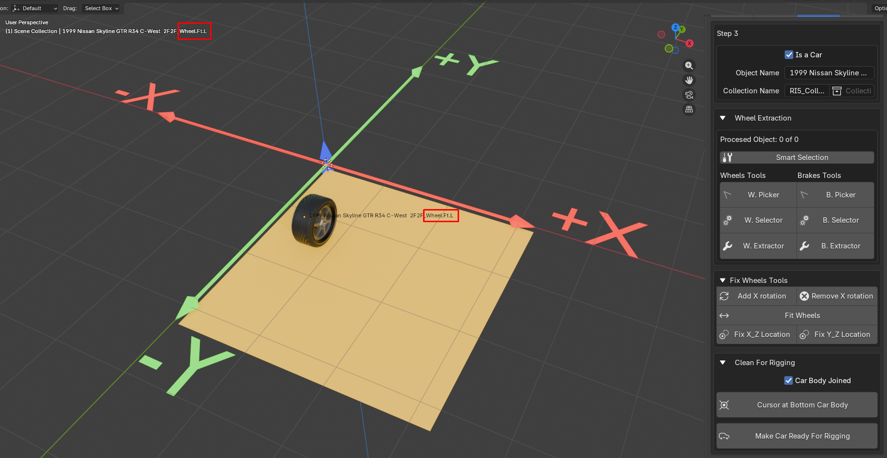Toggle the camera view icon
887x458 pixels.
(x=689, y=95)
